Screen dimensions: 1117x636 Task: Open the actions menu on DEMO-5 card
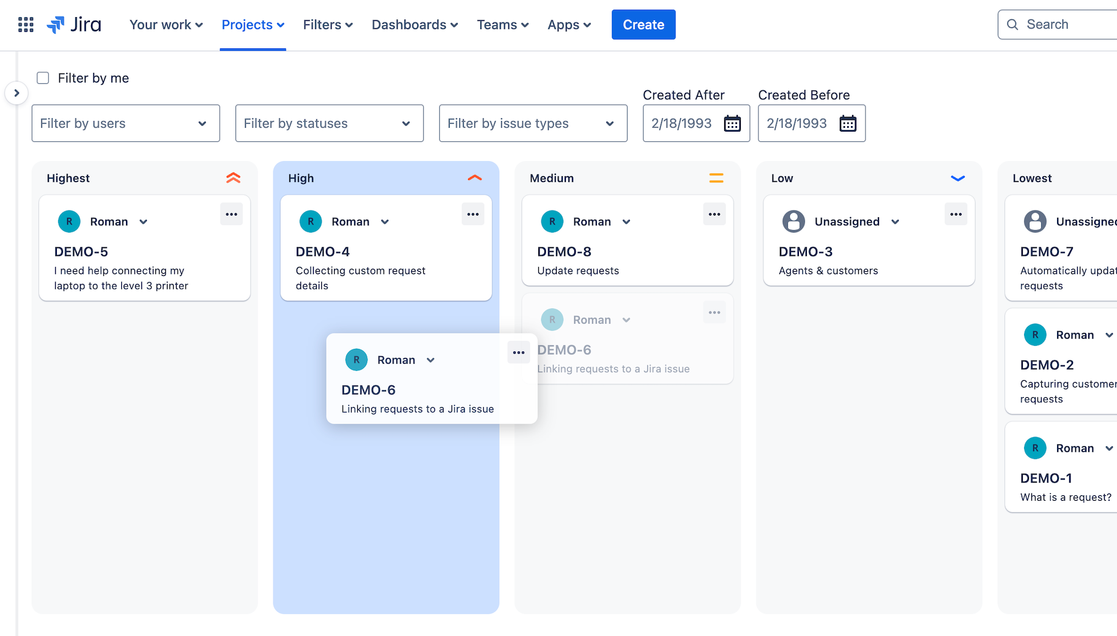[231, 214]
